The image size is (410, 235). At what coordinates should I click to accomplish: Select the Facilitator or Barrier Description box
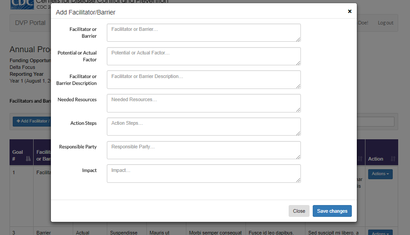pyautogui.click(x=203, y=79)
